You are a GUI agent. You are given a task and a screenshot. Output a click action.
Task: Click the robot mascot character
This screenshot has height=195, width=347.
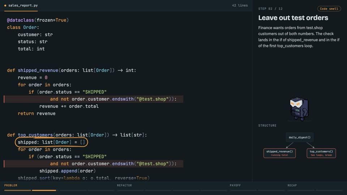299,109
